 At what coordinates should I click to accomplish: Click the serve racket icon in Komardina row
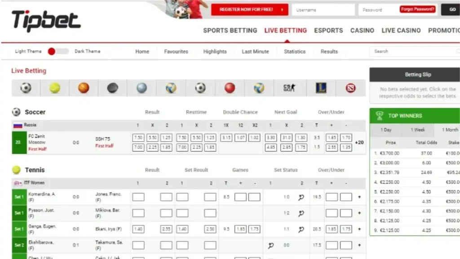301,197
